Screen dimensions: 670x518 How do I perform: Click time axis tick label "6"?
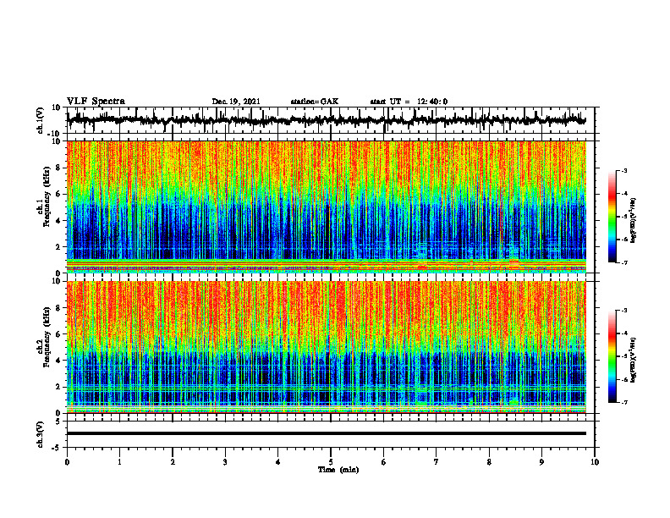tap(384, 462)
